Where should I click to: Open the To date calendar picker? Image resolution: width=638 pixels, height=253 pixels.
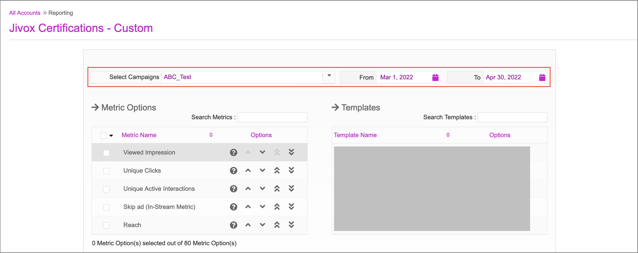coord(542,77)
